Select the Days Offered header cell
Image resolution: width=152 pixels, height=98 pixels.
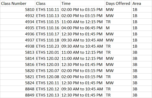tap(118, 3)
